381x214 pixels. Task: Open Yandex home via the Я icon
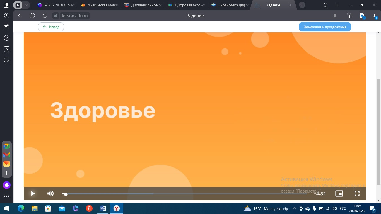tap(32, 16)
